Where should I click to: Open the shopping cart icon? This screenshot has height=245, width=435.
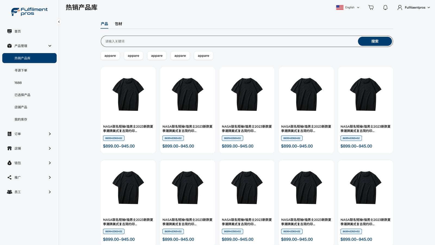pyautogui.click(x=371, y=7)
